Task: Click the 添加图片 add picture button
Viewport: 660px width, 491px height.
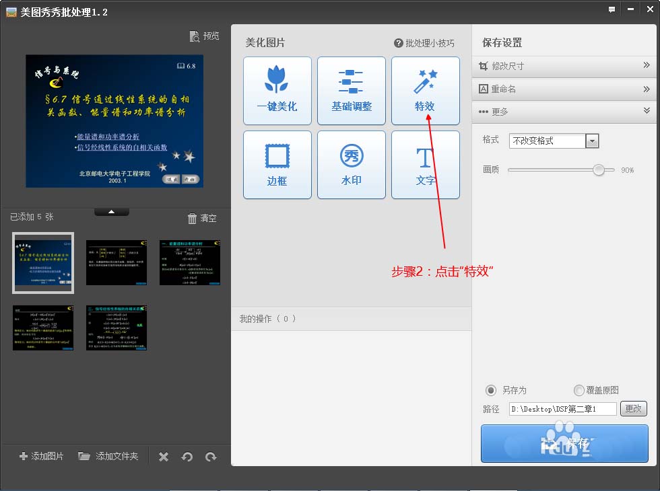Action: point(41,456)
